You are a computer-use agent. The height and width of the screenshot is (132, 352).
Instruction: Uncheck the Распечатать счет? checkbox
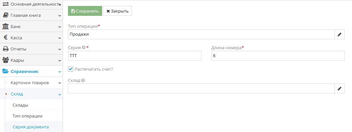click(71, 69)
